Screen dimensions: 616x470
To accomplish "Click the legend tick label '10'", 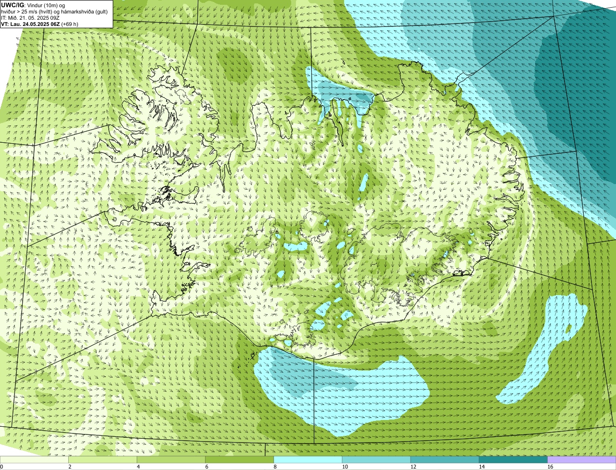I will click(345, 467).
